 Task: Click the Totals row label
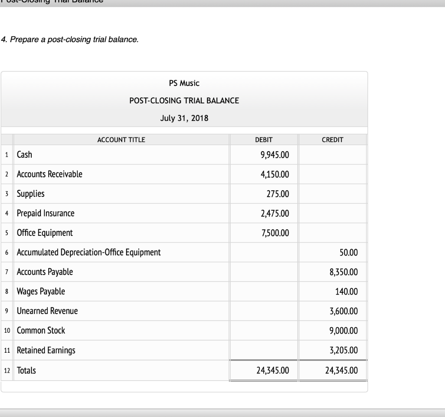pos(25,370)
